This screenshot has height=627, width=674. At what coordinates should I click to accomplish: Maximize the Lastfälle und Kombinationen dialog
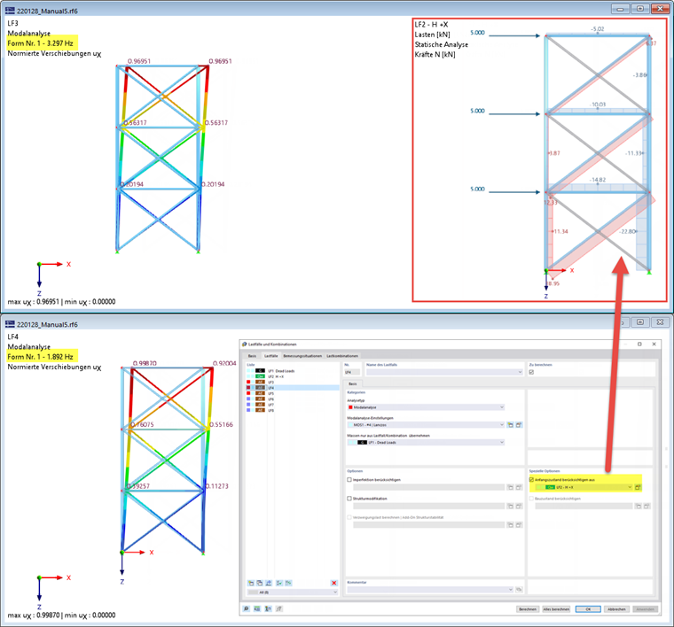point(639,344)
